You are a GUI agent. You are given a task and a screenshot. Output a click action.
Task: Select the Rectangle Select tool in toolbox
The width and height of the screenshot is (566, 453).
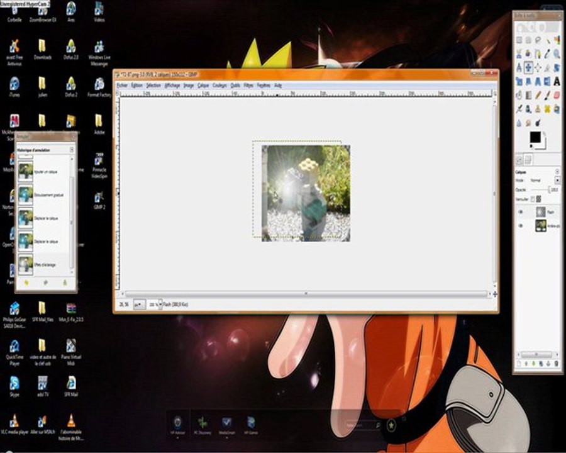(x=519, y=40)
